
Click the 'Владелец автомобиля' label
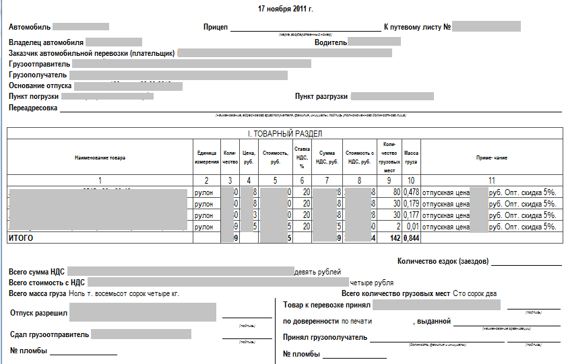click(46, 42)
